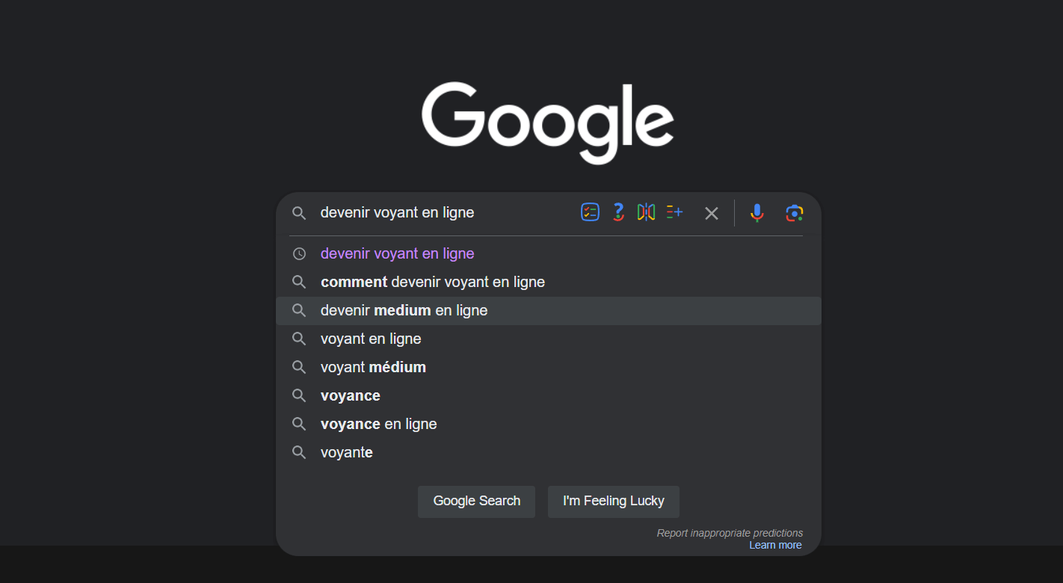Click the magnifier next to 'voyance en ligne'
The height and width of the screenshot is (583, 1063).
pos(299,424)
